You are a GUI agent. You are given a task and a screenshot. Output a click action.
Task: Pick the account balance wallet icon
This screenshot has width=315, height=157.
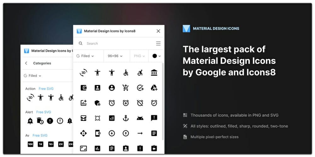[x=83, y=88]
